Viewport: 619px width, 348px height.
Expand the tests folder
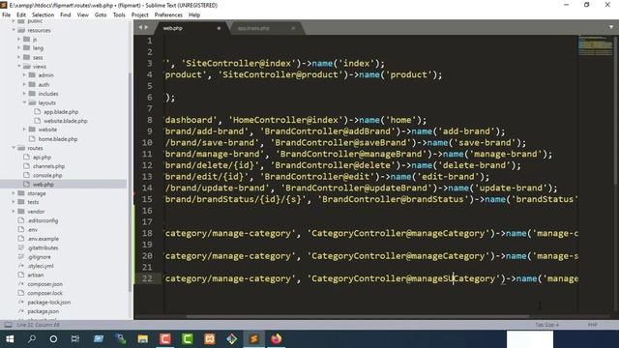14,202
